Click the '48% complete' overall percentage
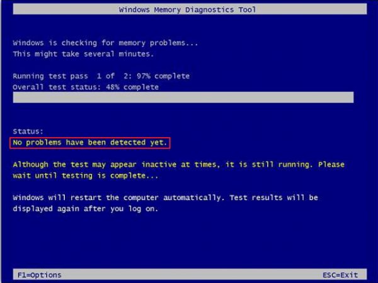 click(x=132, y=87)
